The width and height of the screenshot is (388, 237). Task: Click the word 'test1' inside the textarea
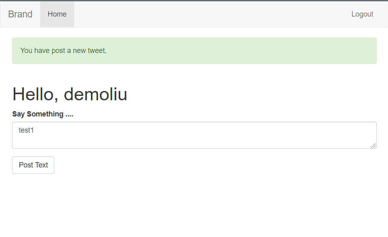[26, 130]
